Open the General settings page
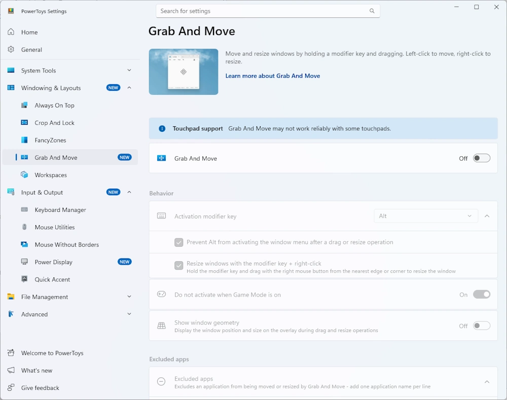Image resolution: width=507 pixels, height=400 pixels. pyautogui.click(x=31, y=50)
